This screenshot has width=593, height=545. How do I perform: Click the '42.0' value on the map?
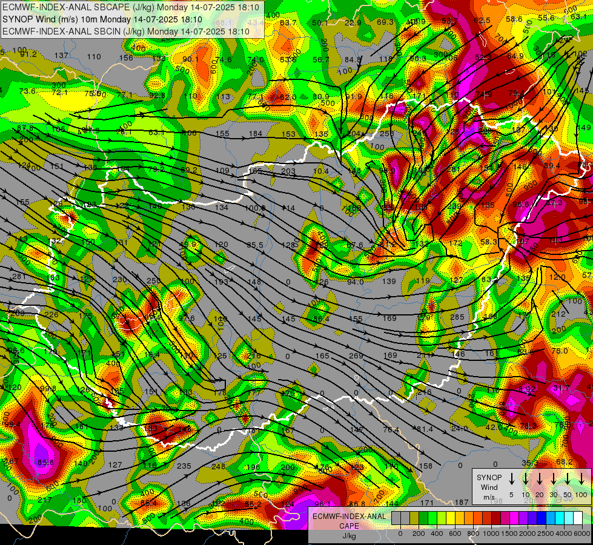click(494, 427)
